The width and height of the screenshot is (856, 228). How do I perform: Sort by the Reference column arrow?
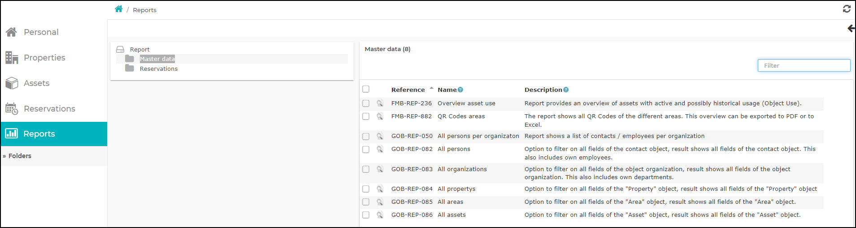click(x=431, y=88)
